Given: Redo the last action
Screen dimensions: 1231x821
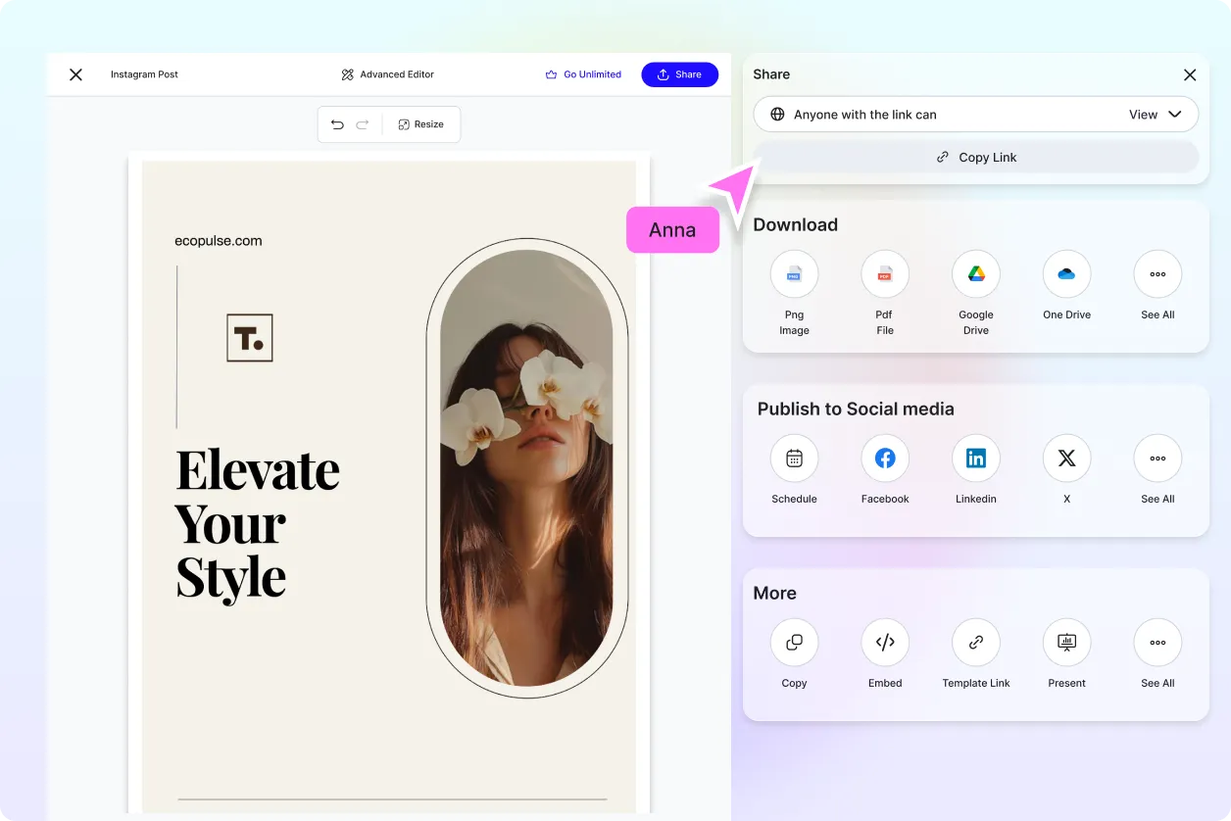Looking at the screenshot, I should pos(362,124).
